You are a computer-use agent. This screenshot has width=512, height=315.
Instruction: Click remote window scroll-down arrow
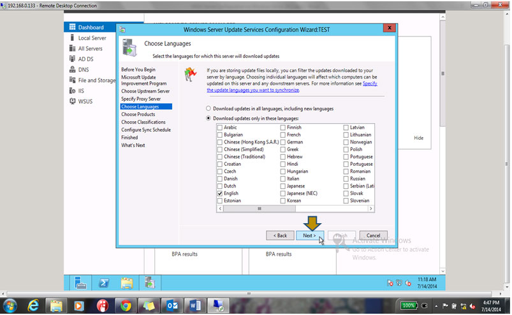coord(443,271)
